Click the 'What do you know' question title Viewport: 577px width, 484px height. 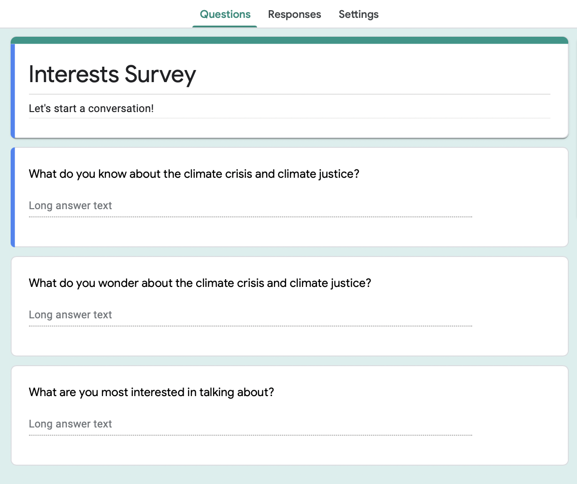pos(194,174)
